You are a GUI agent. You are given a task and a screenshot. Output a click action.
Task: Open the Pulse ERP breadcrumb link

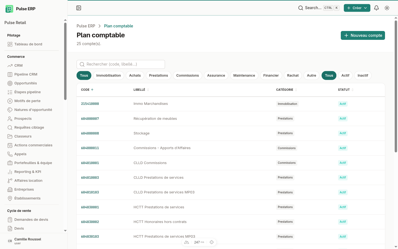coord(86,26)
